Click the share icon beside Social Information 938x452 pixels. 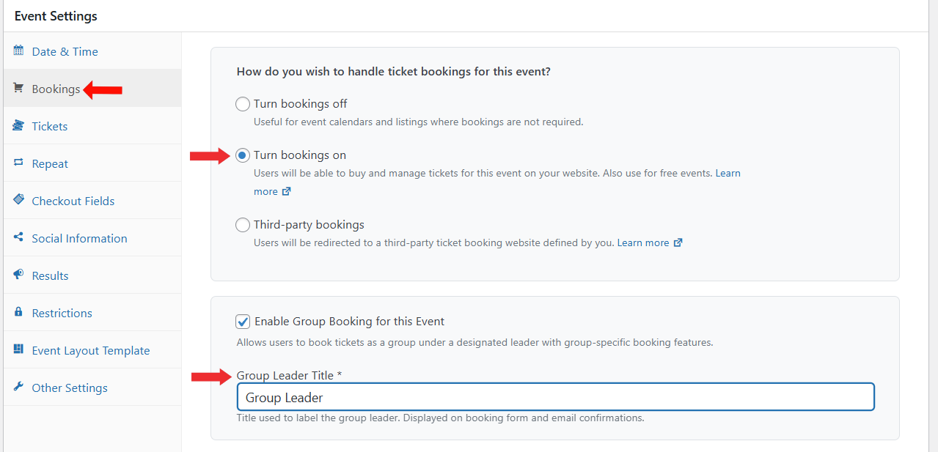[18, 238]
